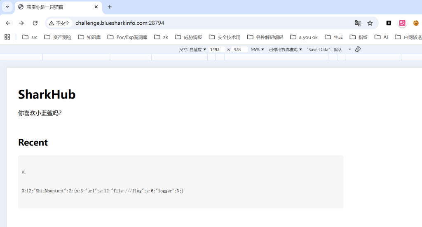Click the forward navigation arrow
Viewport: 422px width, 227px height.
click(21, 23)
